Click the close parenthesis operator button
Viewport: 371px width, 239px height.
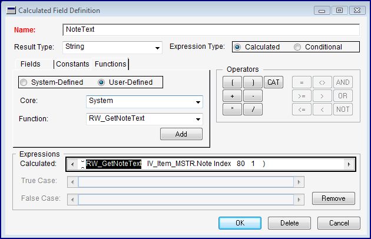point(253,82)
